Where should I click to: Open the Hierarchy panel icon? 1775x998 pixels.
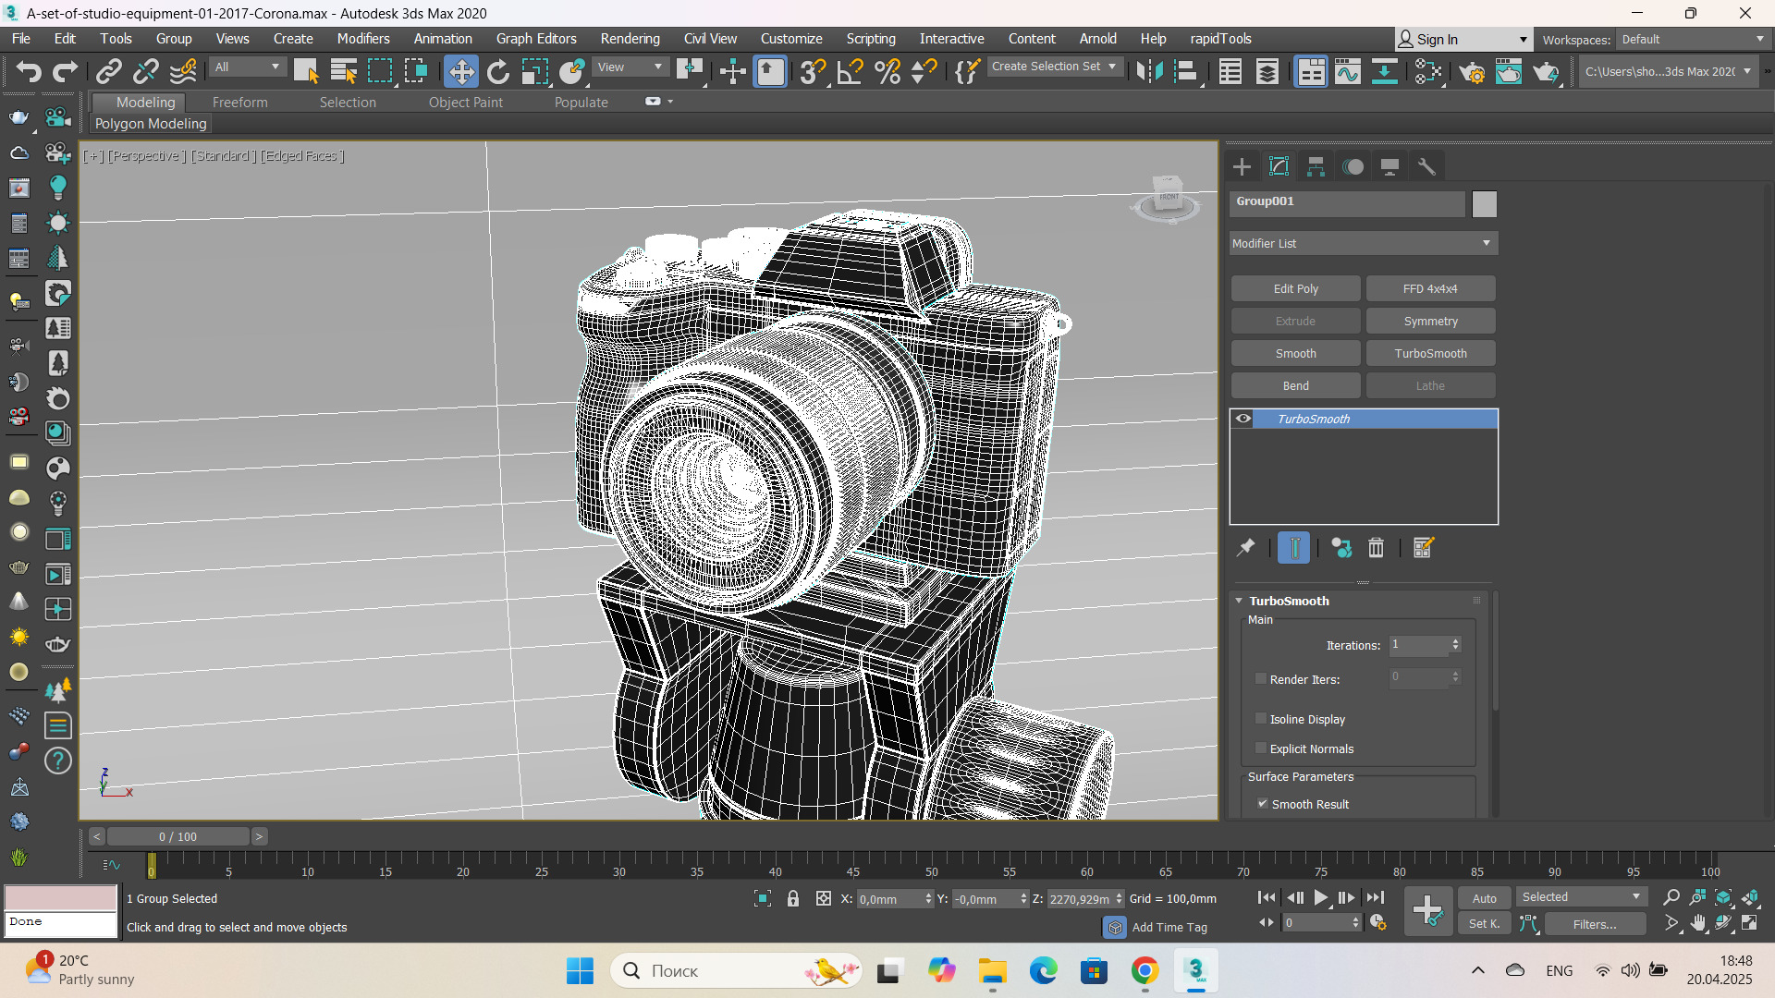point(1316,166)
